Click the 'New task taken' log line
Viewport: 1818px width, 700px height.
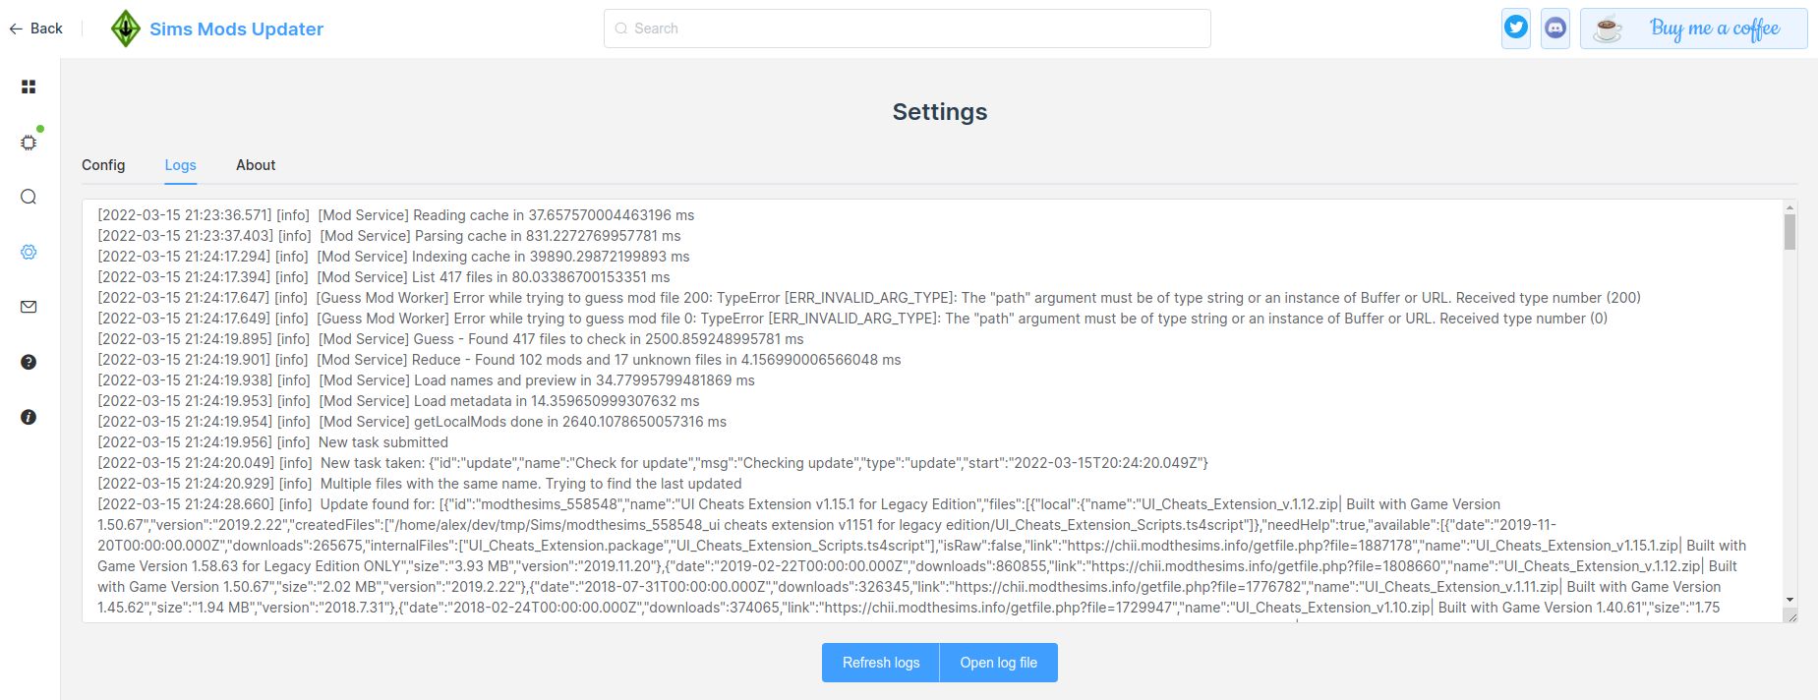pyautogui.click(x=653, y=463)
